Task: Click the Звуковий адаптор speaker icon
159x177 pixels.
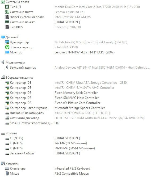Action: (x=7, y=68)
